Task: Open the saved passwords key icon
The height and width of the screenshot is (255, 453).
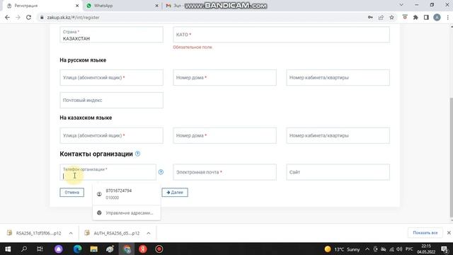Action: point(370,17)
